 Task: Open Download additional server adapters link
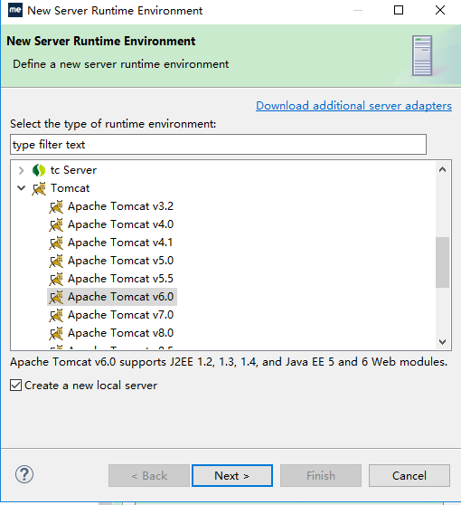353,106
